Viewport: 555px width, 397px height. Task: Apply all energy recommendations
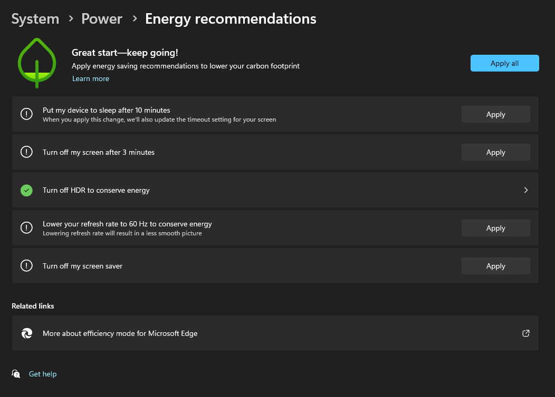point(505,63)
